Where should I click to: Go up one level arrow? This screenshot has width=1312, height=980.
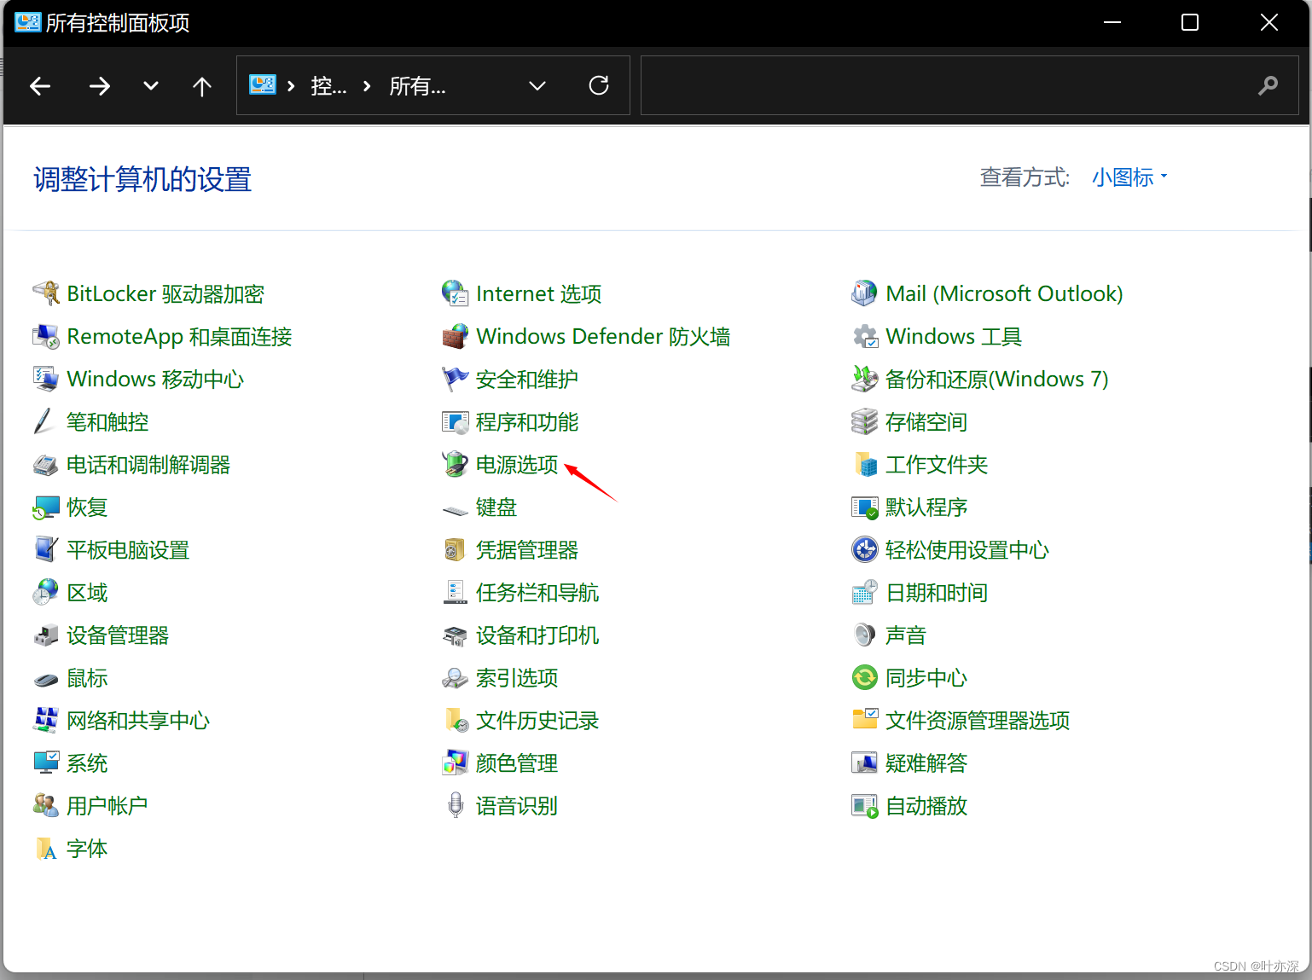(x=202, y=85)
